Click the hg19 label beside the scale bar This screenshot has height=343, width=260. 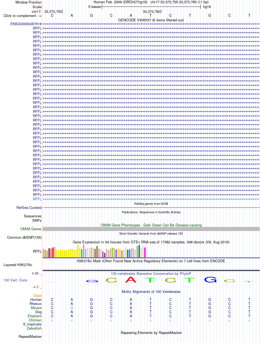point(207,7)
